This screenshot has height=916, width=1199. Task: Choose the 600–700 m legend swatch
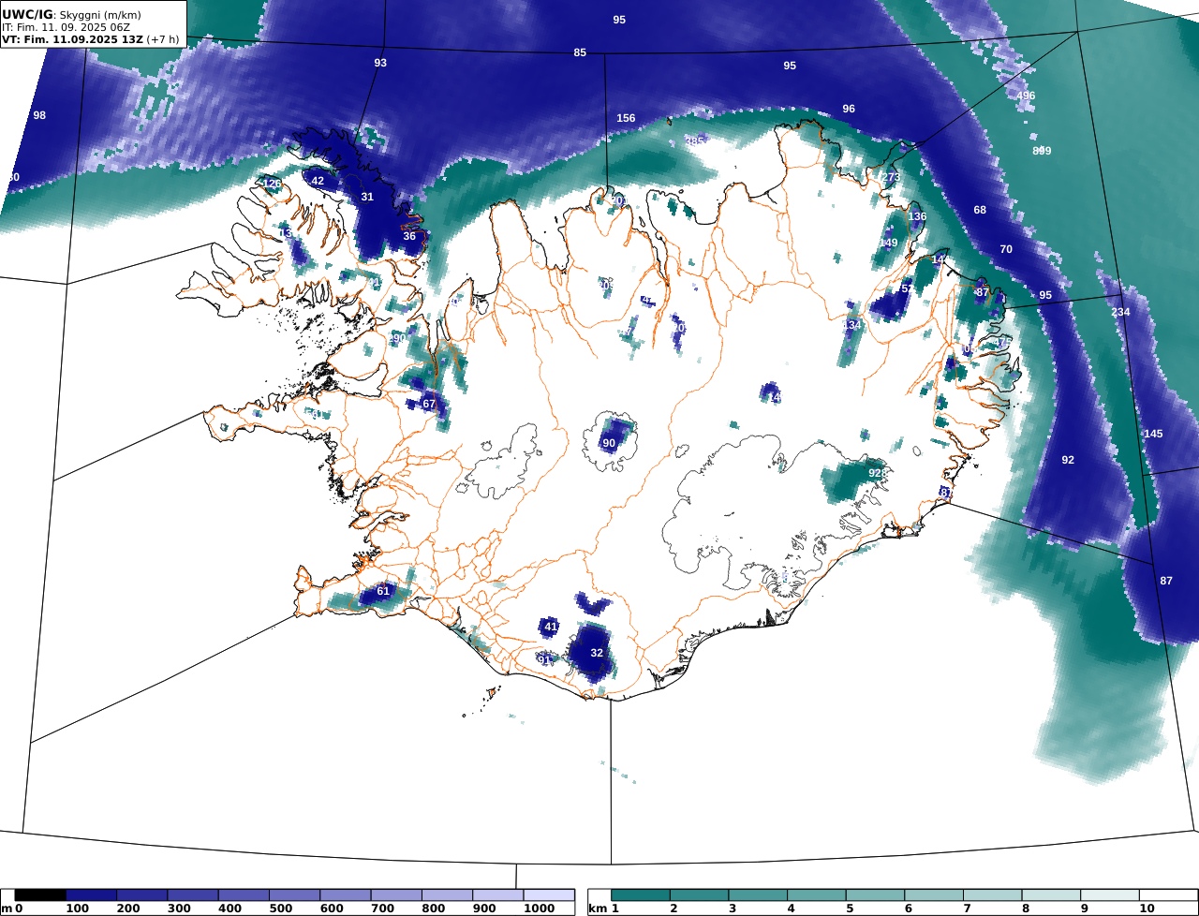345,895
